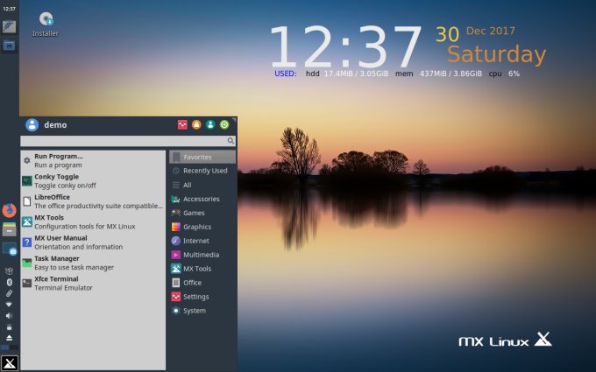The height and width of the screenshot is (372, 596).
Task: Click the eject icon in the panel
Action: pyautogui.click(x=9, y=337)
